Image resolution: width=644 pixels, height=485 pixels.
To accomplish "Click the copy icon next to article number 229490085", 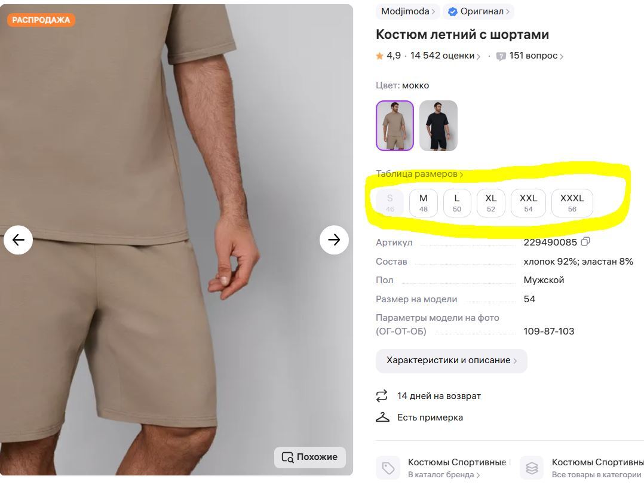I will click(585, 241).
